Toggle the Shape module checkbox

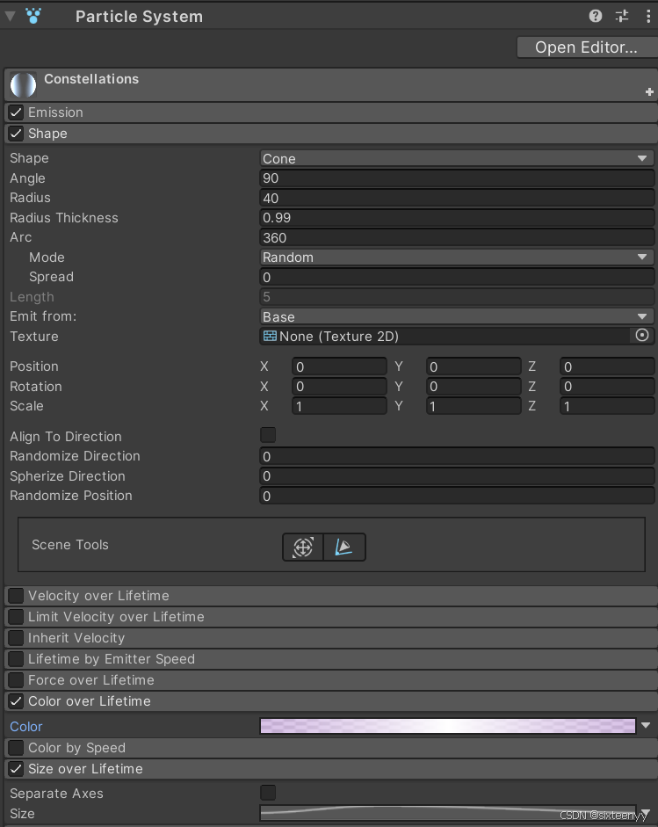click(16, 134)
